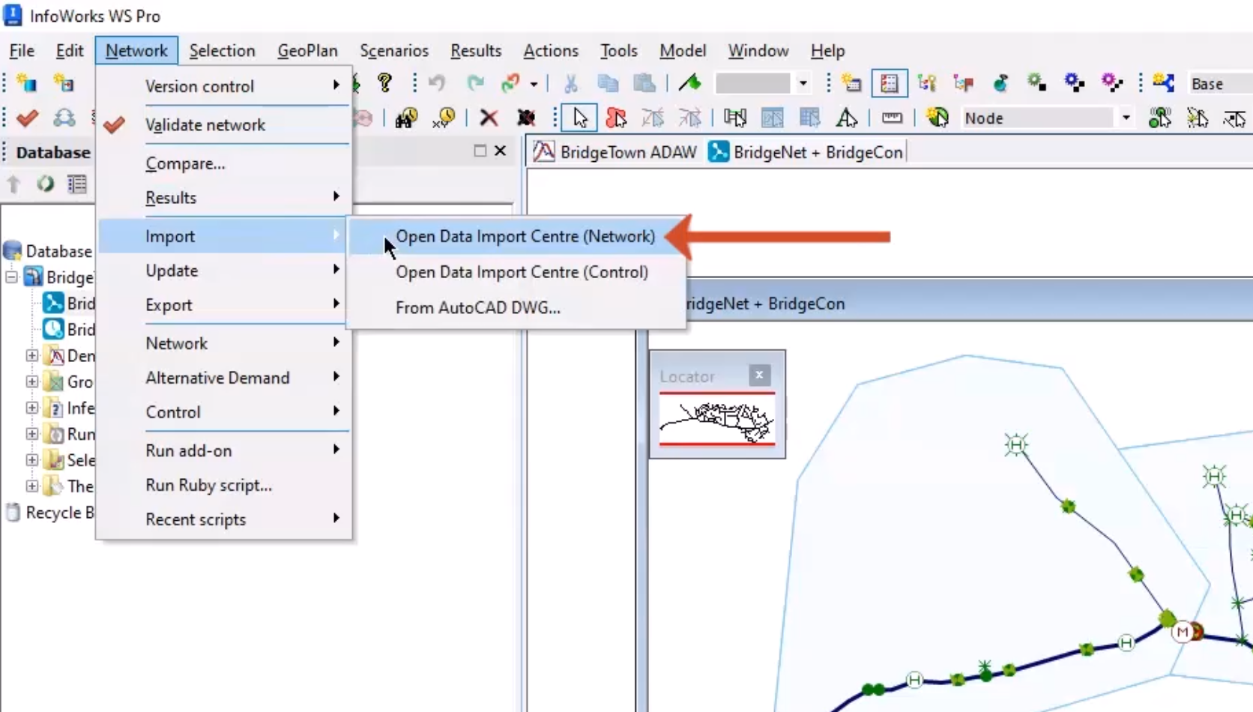Expand Update submenu

(x=225, y=271)
